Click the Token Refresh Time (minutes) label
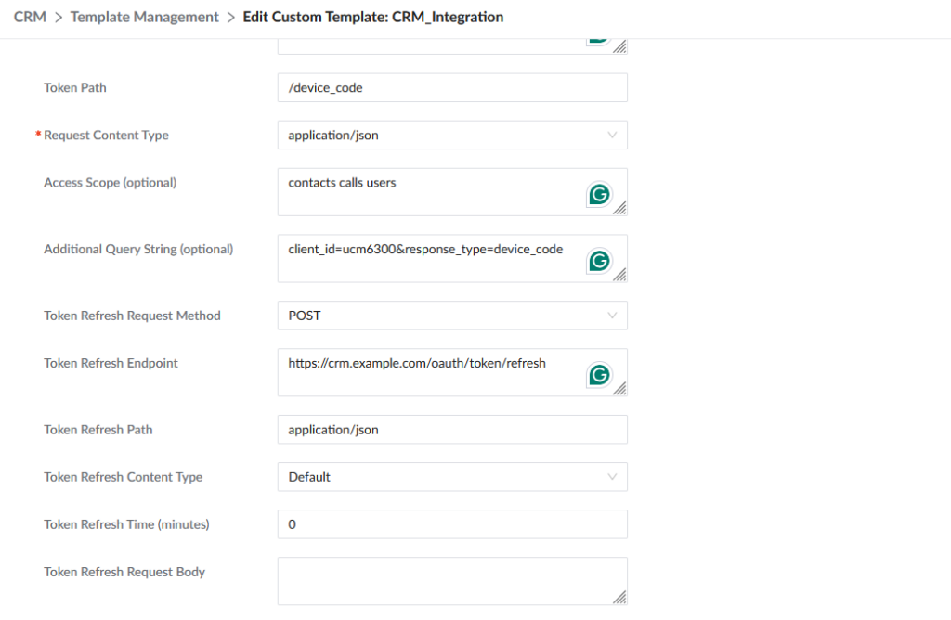The height and width of the screenshot is (620, 951). 126,524
